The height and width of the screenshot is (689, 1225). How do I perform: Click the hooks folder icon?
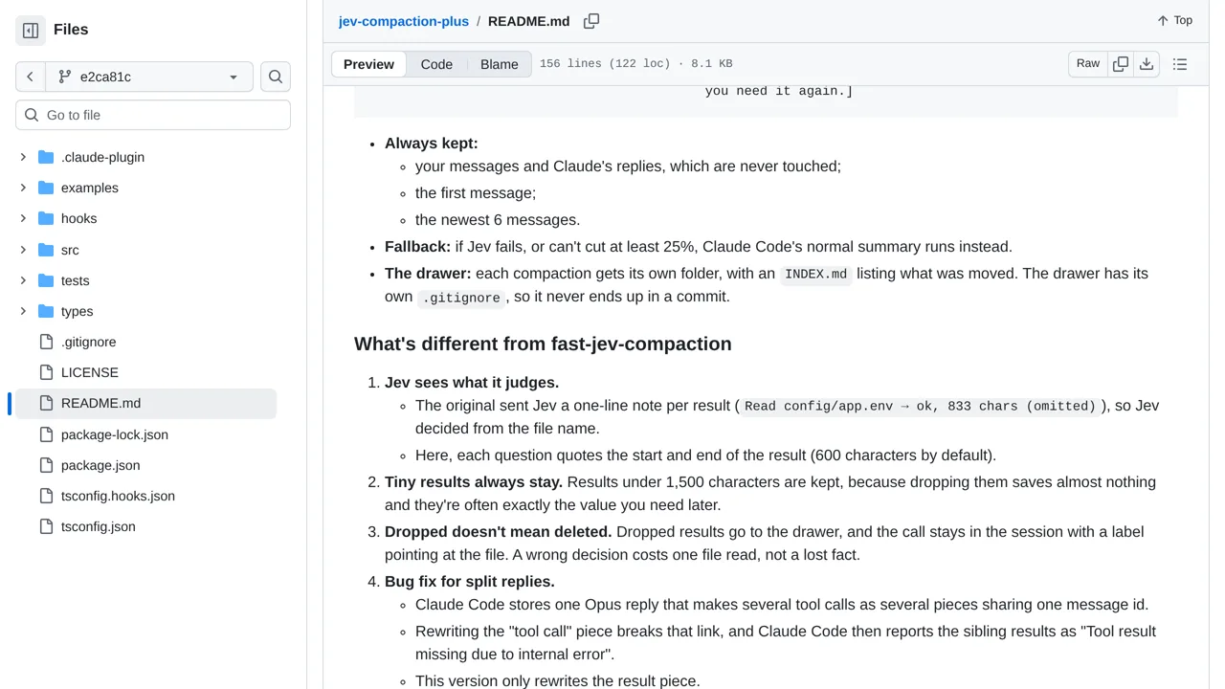46,218
